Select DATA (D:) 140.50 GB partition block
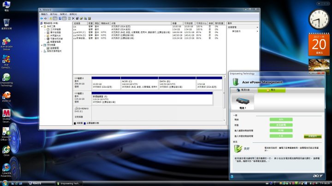Image resolution: width=332 pixels, height=186 pixels. click(177, 83)
